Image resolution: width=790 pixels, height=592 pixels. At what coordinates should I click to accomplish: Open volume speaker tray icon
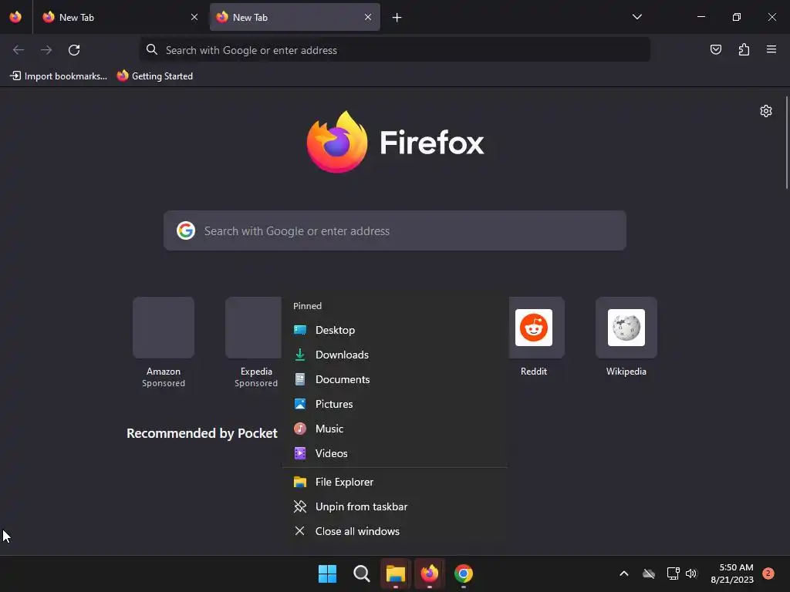(691, 573)
